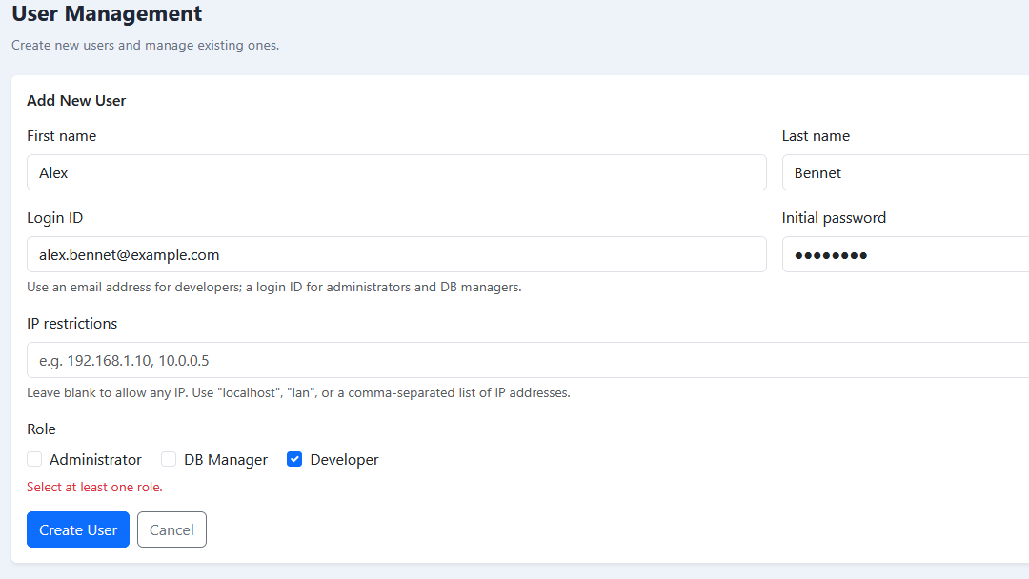Image resolution: width=1029 pixels, height=579 pixels.
Task: Check the Administrator role checkbox
Action: click(x=34, y=459)
